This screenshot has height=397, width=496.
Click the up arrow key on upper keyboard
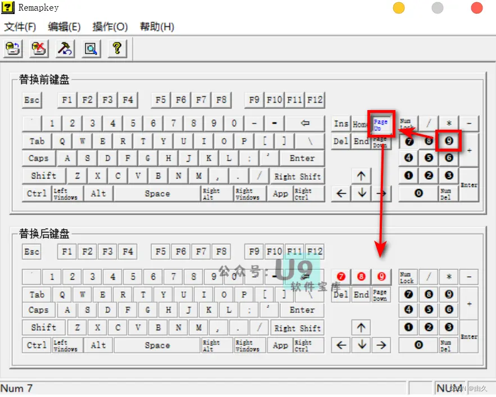click(x=361, y=176)
